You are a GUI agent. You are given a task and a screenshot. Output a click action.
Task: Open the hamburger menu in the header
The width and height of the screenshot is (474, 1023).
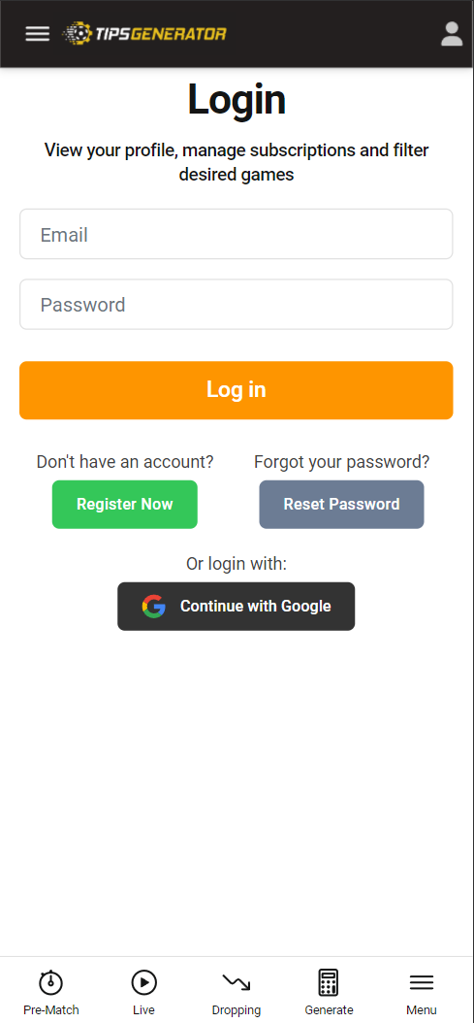coord(38,34)
